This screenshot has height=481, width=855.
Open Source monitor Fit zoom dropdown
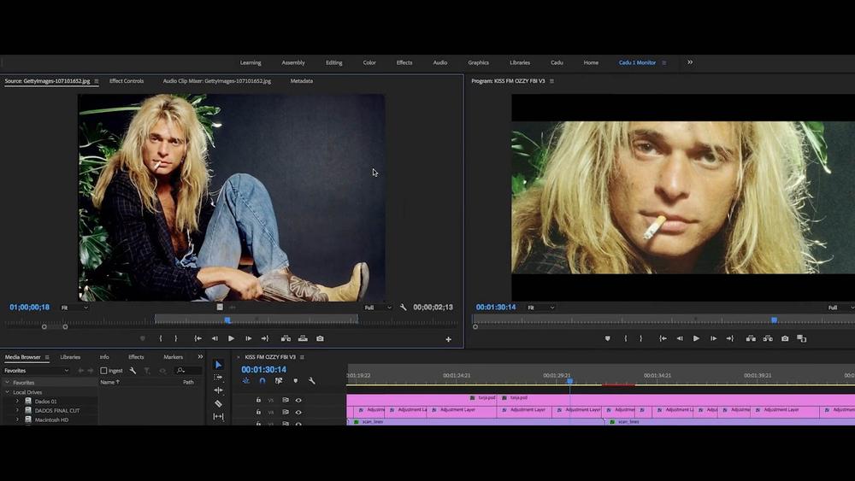[x=75, y=308]
